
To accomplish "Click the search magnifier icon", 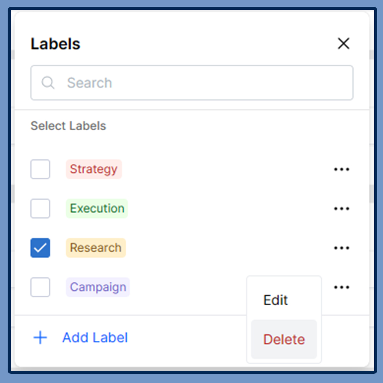I will (48, 83).
